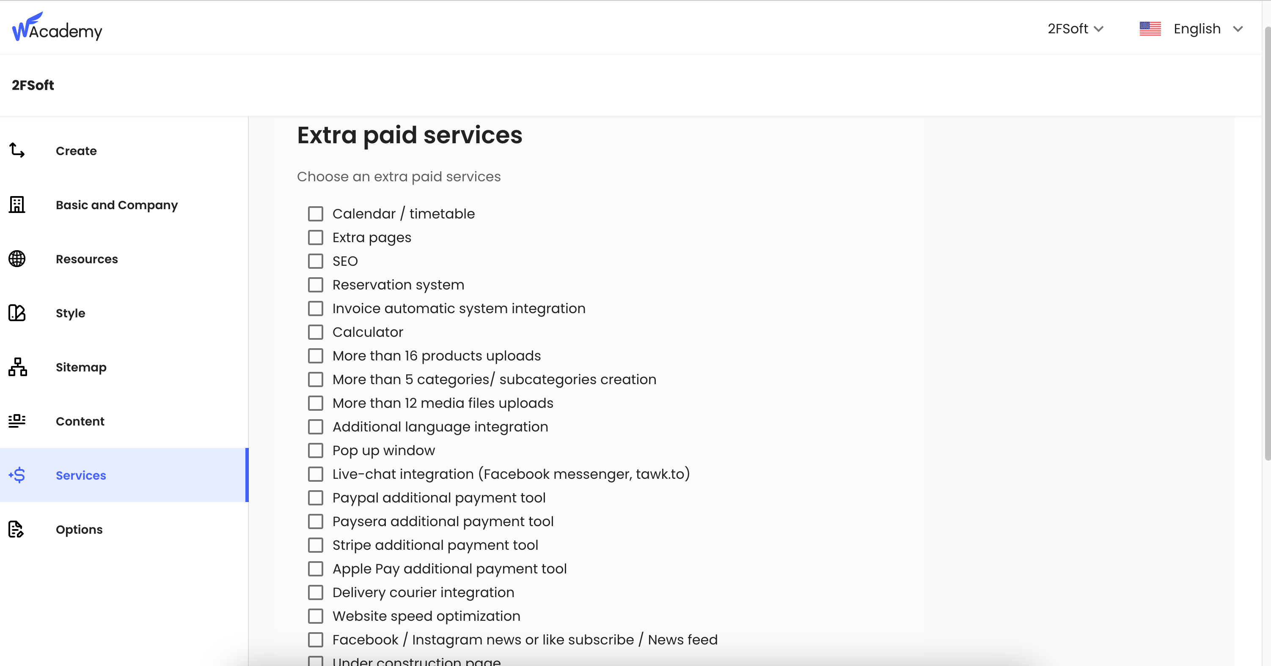Screen dimensions: 1271x666
Task: Click the WAcademy logo
Action: click(57, 27)
